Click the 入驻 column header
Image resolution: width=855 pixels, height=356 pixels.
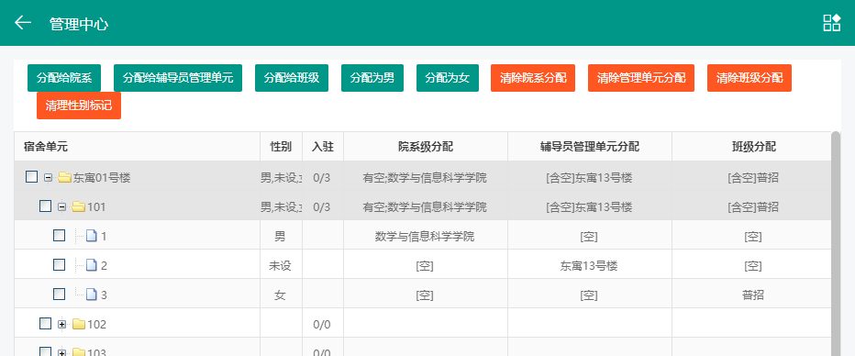pyautogui.click(x=323, y=147)
